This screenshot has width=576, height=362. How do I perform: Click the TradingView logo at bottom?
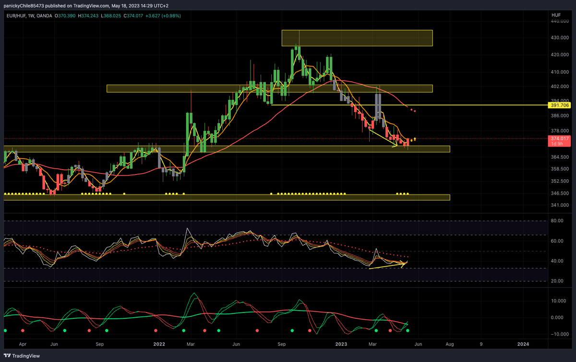[22, 356]
